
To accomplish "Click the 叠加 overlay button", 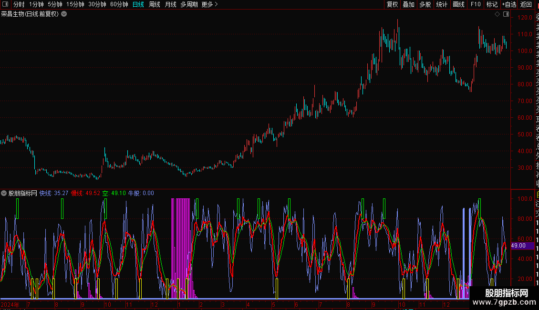I will [x=409, y=4].
